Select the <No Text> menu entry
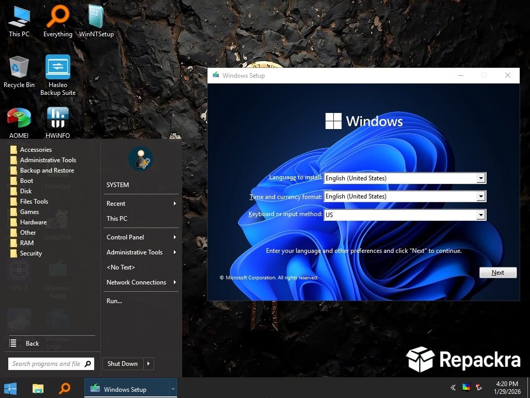 click(x=141, y=267)
